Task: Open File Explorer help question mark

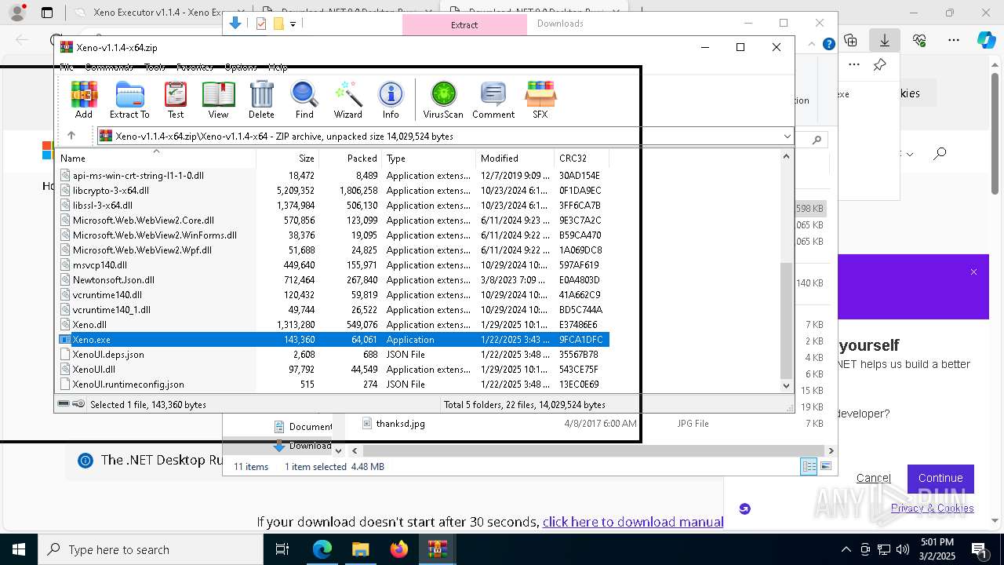Action: (828, 44)
